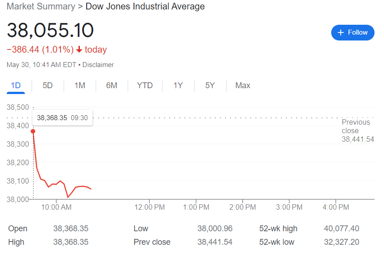Click the 38,055.10 index price

coord(50,30)
